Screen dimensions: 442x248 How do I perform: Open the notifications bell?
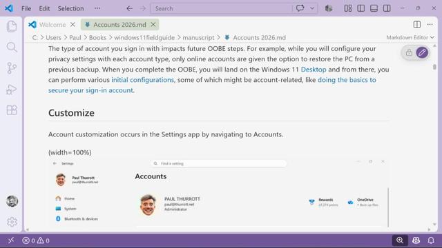point(431,240)
